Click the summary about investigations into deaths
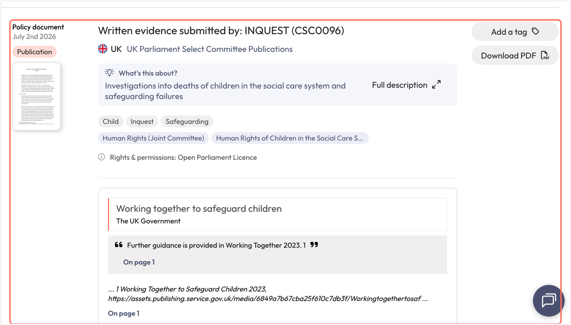The height and width of the screenshot is (325, 571). coord(225,91)
